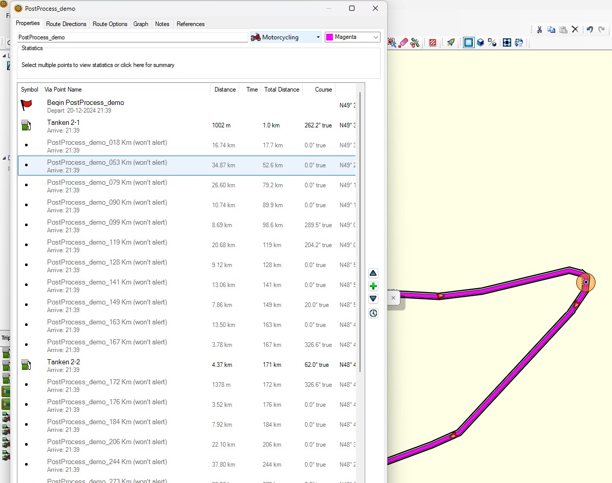Click the move point down arrow button

click(x=373, y=299)
